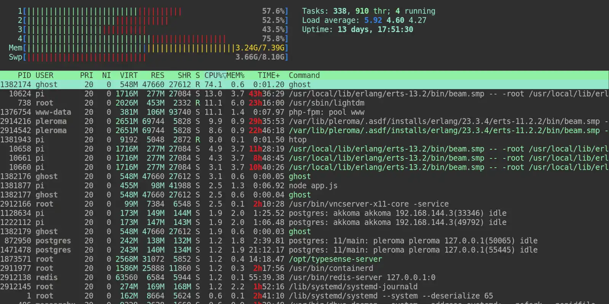Sort by the USER column header
This screenshot has height=304, width=609.
click(x=45, y=75)
